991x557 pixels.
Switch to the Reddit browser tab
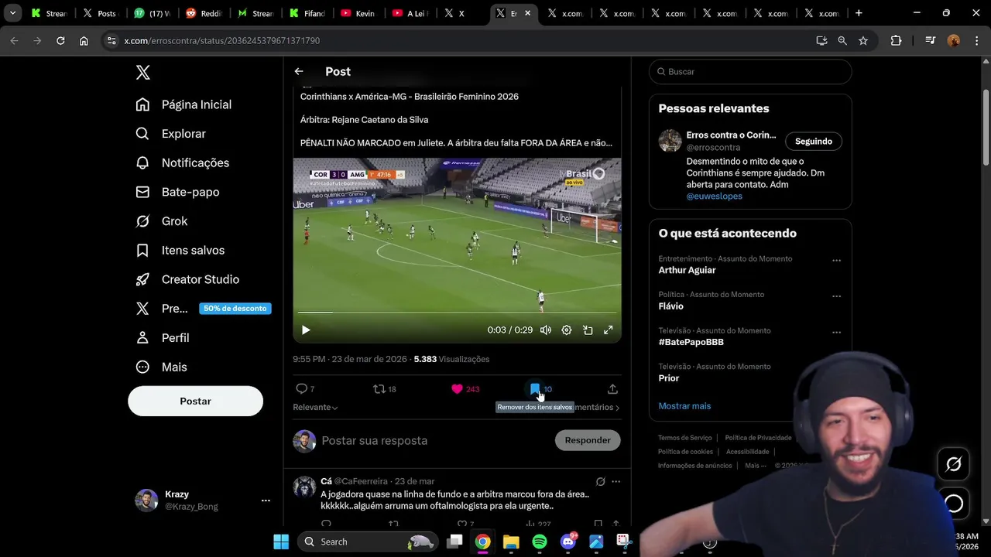click(x=203, y=13)
